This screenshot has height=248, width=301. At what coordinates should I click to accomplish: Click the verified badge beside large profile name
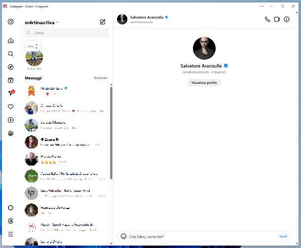click(226, 66)
